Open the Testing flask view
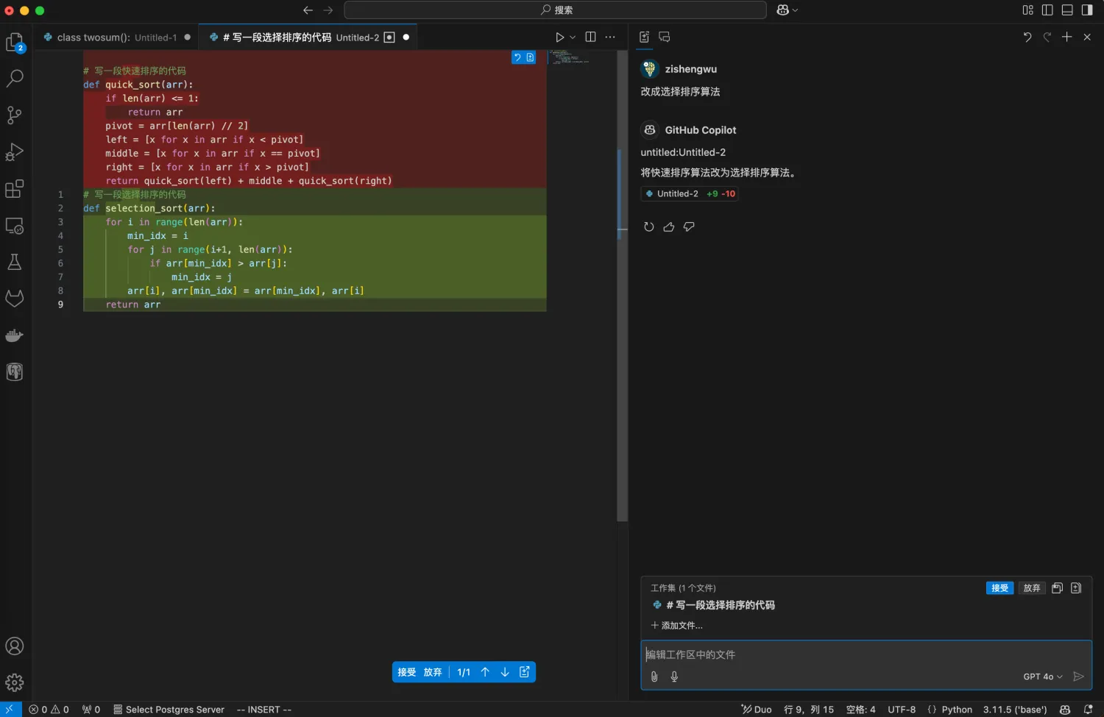Viewport: 1104px width, 717px height. pos(15,262)
